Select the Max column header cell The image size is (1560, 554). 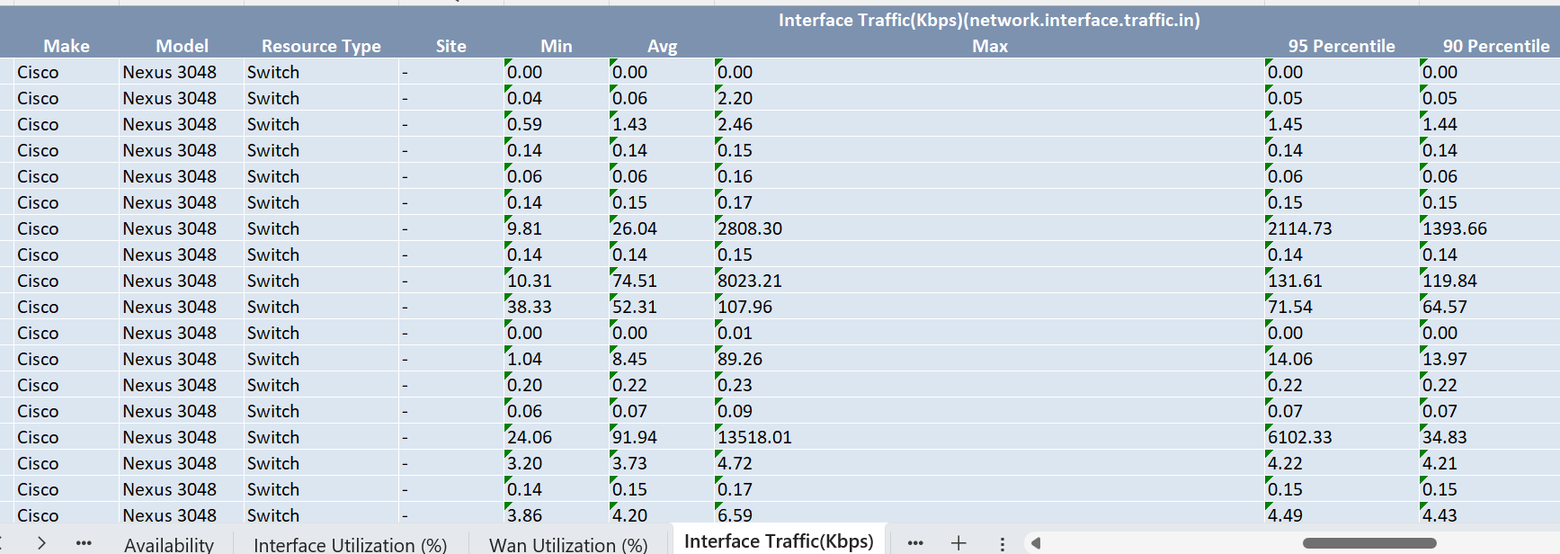tap(989, 46)
